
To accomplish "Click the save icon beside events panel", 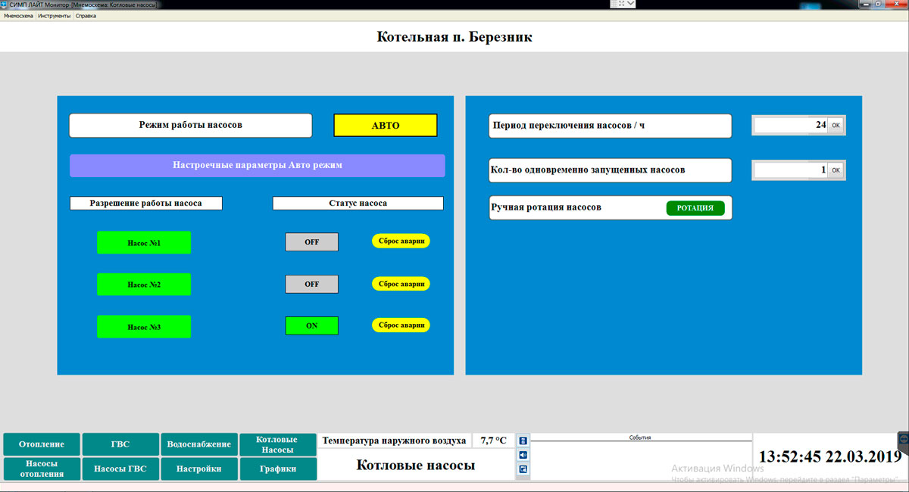I will click(x=523, y=441).
